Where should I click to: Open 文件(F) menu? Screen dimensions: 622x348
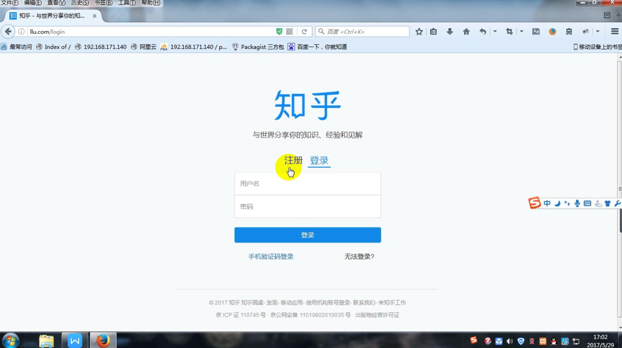[10, 3]
